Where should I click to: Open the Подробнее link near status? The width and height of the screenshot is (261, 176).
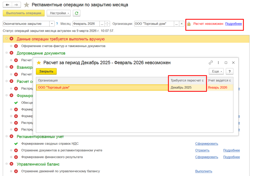coord(233,24)
